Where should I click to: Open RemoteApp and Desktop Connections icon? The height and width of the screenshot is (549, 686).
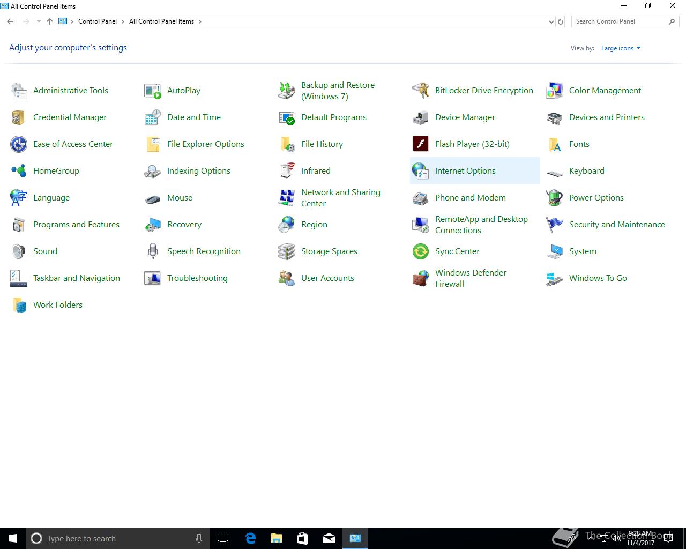click(421, 225)
